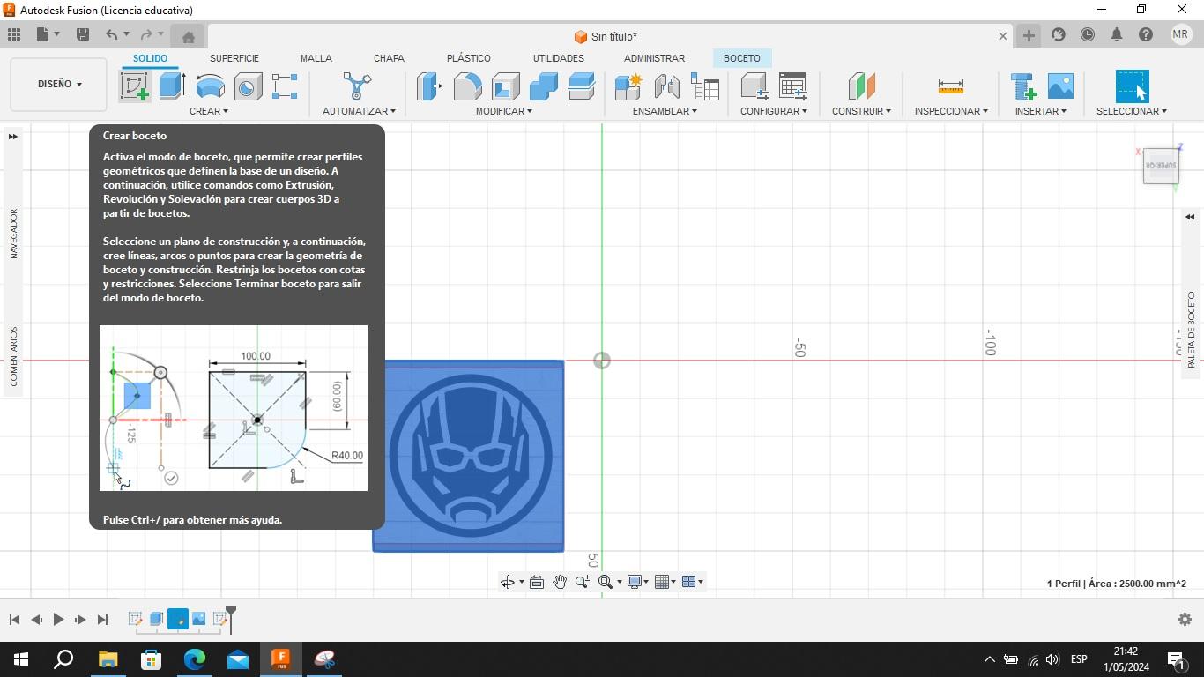This screenshot has height=677, width=1204.
Task: Open the timeline settings gear icon
Action: pos(1185,620)
